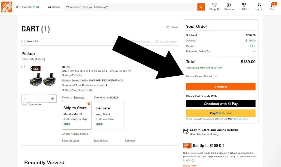The image size is (281, 167).
Task: Click item's Save to List link
Action: click(100, 141)
